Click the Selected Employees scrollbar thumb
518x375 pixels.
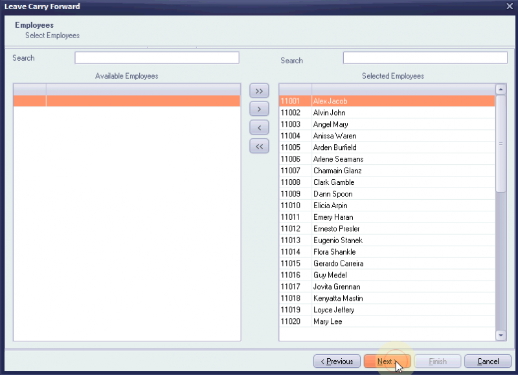(501, 142)
